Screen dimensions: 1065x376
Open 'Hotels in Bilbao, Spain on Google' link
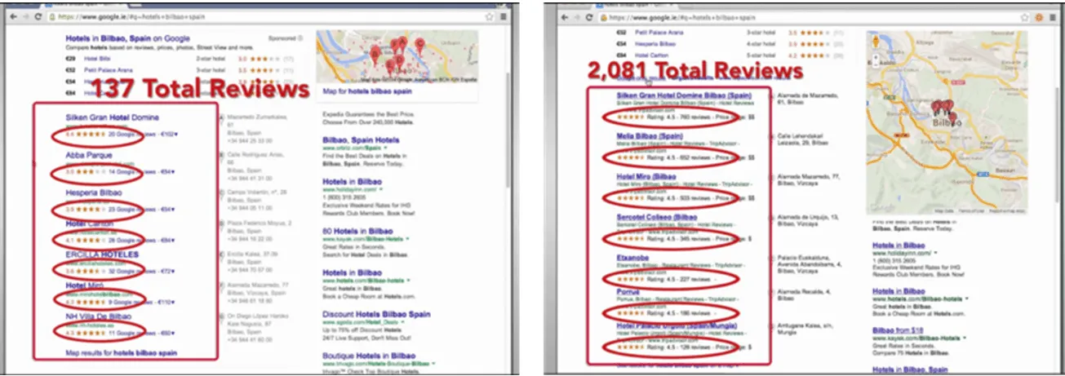pos(127,38)
